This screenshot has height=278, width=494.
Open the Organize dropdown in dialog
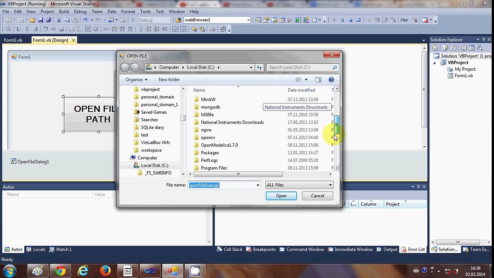coord(136,80)
